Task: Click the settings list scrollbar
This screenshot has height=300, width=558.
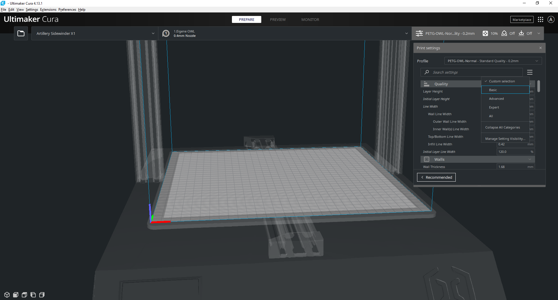Action: (539, 86)
